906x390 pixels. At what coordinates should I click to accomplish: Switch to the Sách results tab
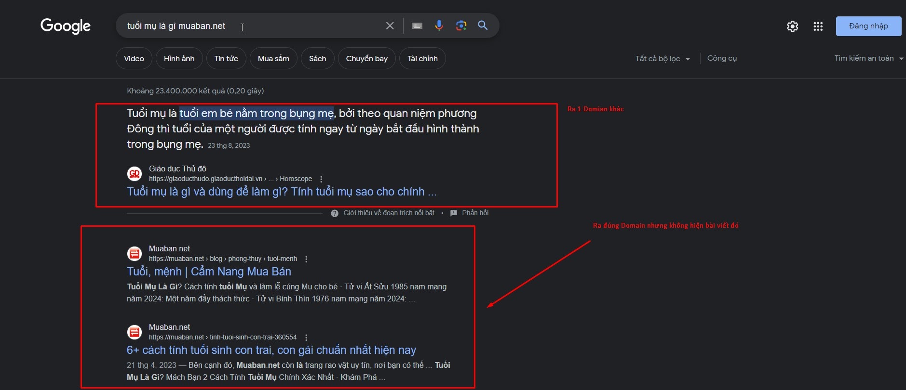(x=318, y=59)
